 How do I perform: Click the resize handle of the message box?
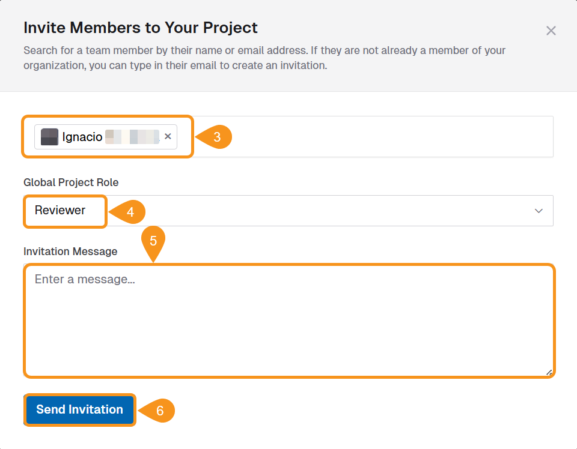(549, 373)
